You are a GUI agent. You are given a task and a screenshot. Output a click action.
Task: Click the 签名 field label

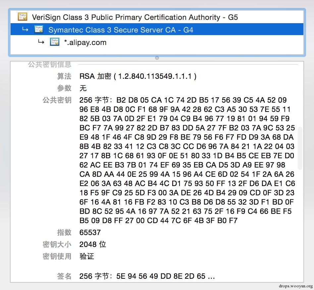(x=64, y=276)
